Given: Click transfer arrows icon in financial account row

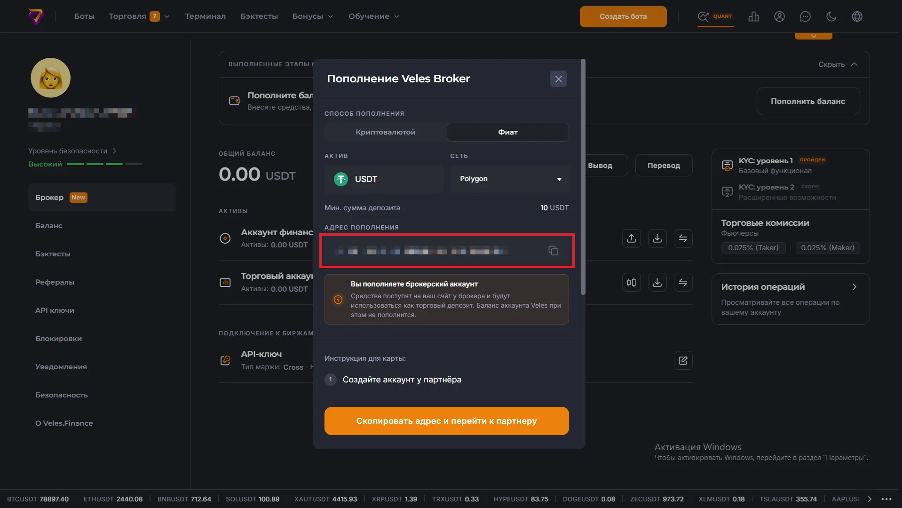Looking at the screenshot, I should 683,238.
